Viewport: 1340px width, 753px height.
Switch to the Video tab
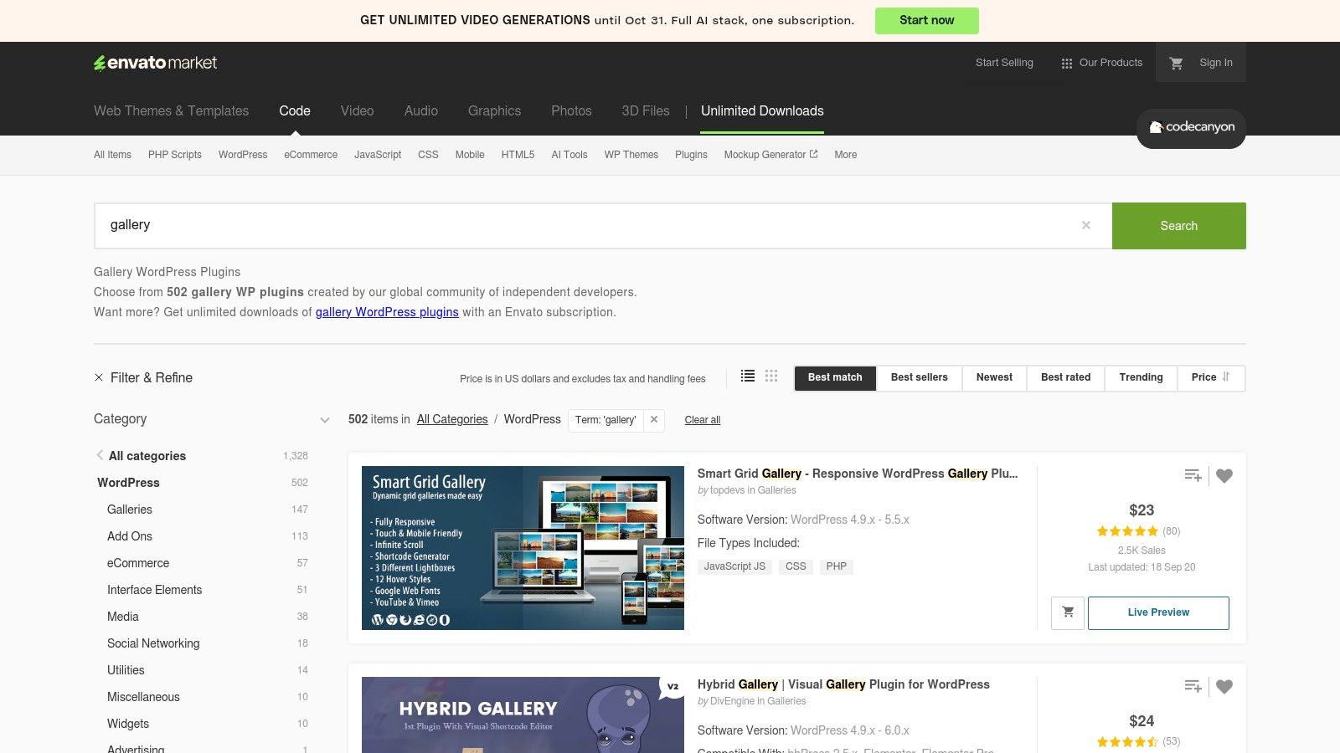point(357,110)
